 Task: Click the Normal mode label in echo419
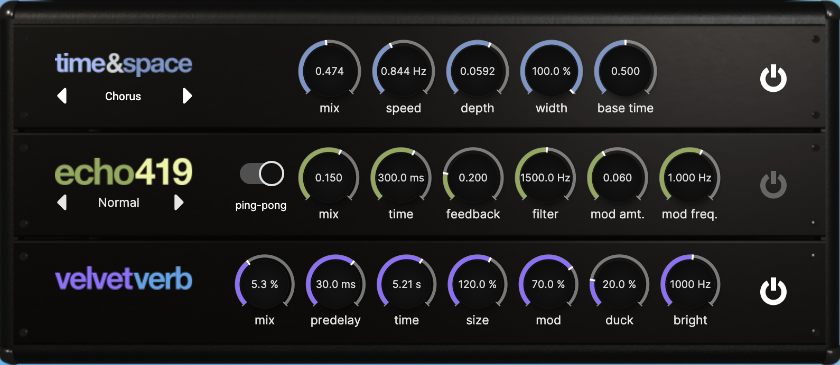[x=119, y=203]
